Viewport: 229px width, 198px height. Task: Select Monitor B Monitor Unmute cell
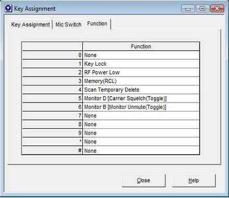141,107
